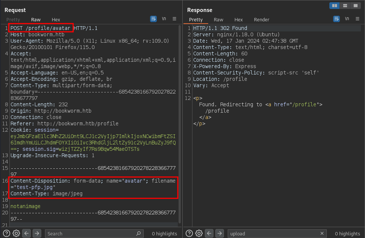Switch Request view to Pretty tab
The image size is (365, 238).
coord(13,19)
